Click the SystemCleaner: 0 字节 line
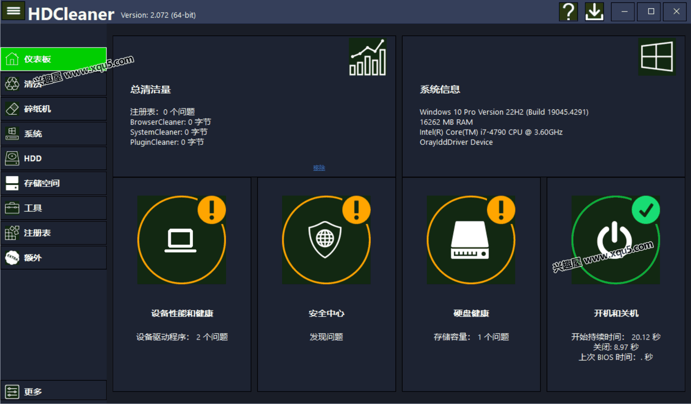The image size is (691, 404). [169, 132]
